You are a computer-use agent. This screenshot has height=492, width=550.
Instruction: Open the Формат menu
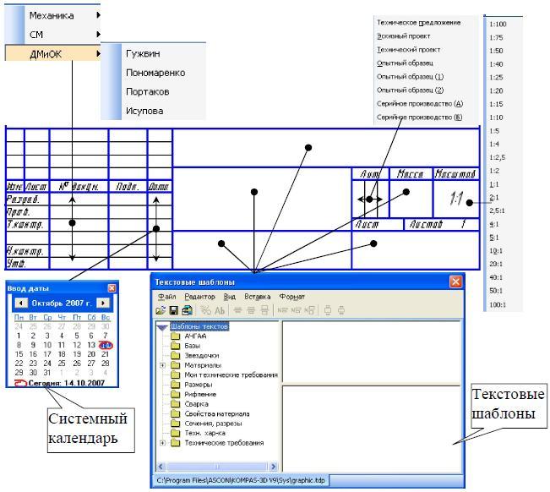pyautogui.click(x=291, y=297)
